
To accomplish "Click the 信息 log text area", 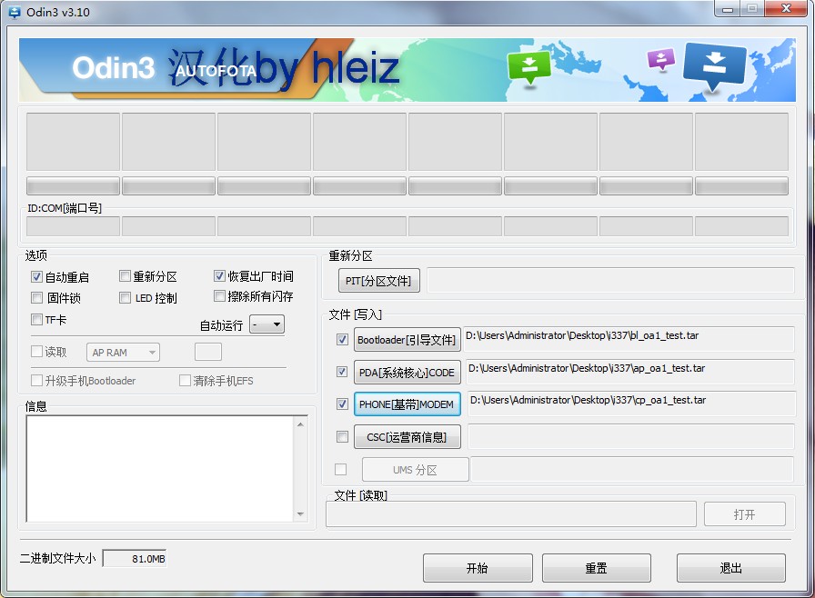I will pyautogui.click(x=161, y=469).
